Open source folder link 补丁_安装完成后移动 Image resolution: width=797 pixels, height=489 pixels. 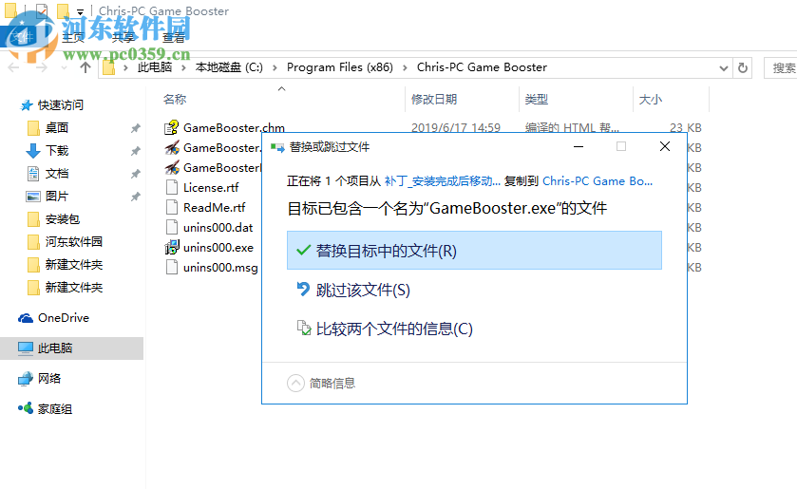click(x=443, y=181)
